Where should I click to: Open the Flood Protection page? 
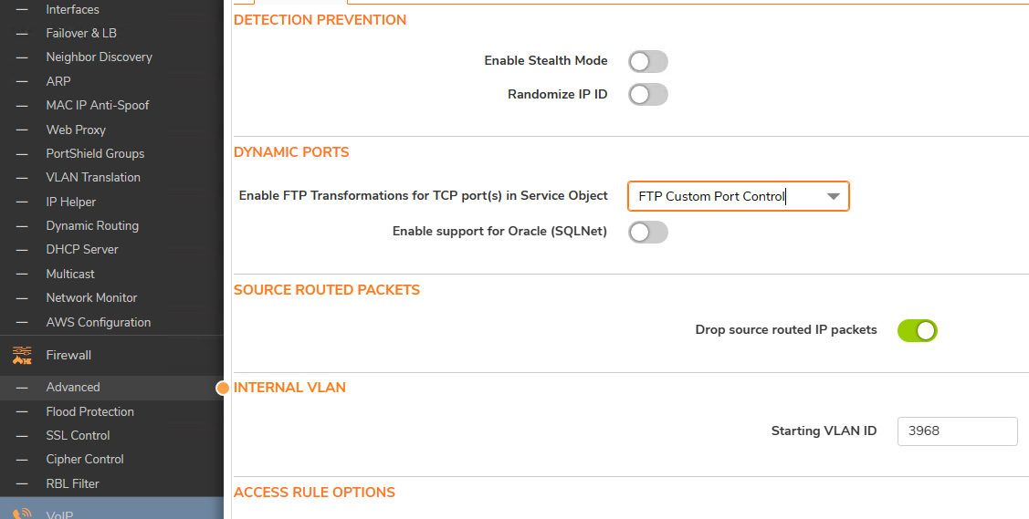[89, 412]
